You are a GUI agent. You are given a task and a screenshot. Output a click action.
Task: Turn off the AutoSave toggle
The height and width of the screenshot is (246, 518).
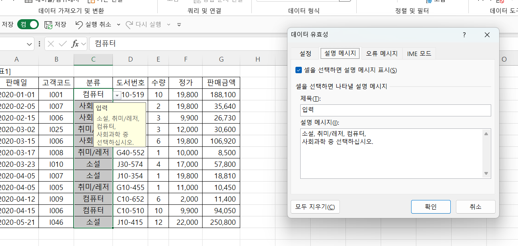click(x=28, y=25)
